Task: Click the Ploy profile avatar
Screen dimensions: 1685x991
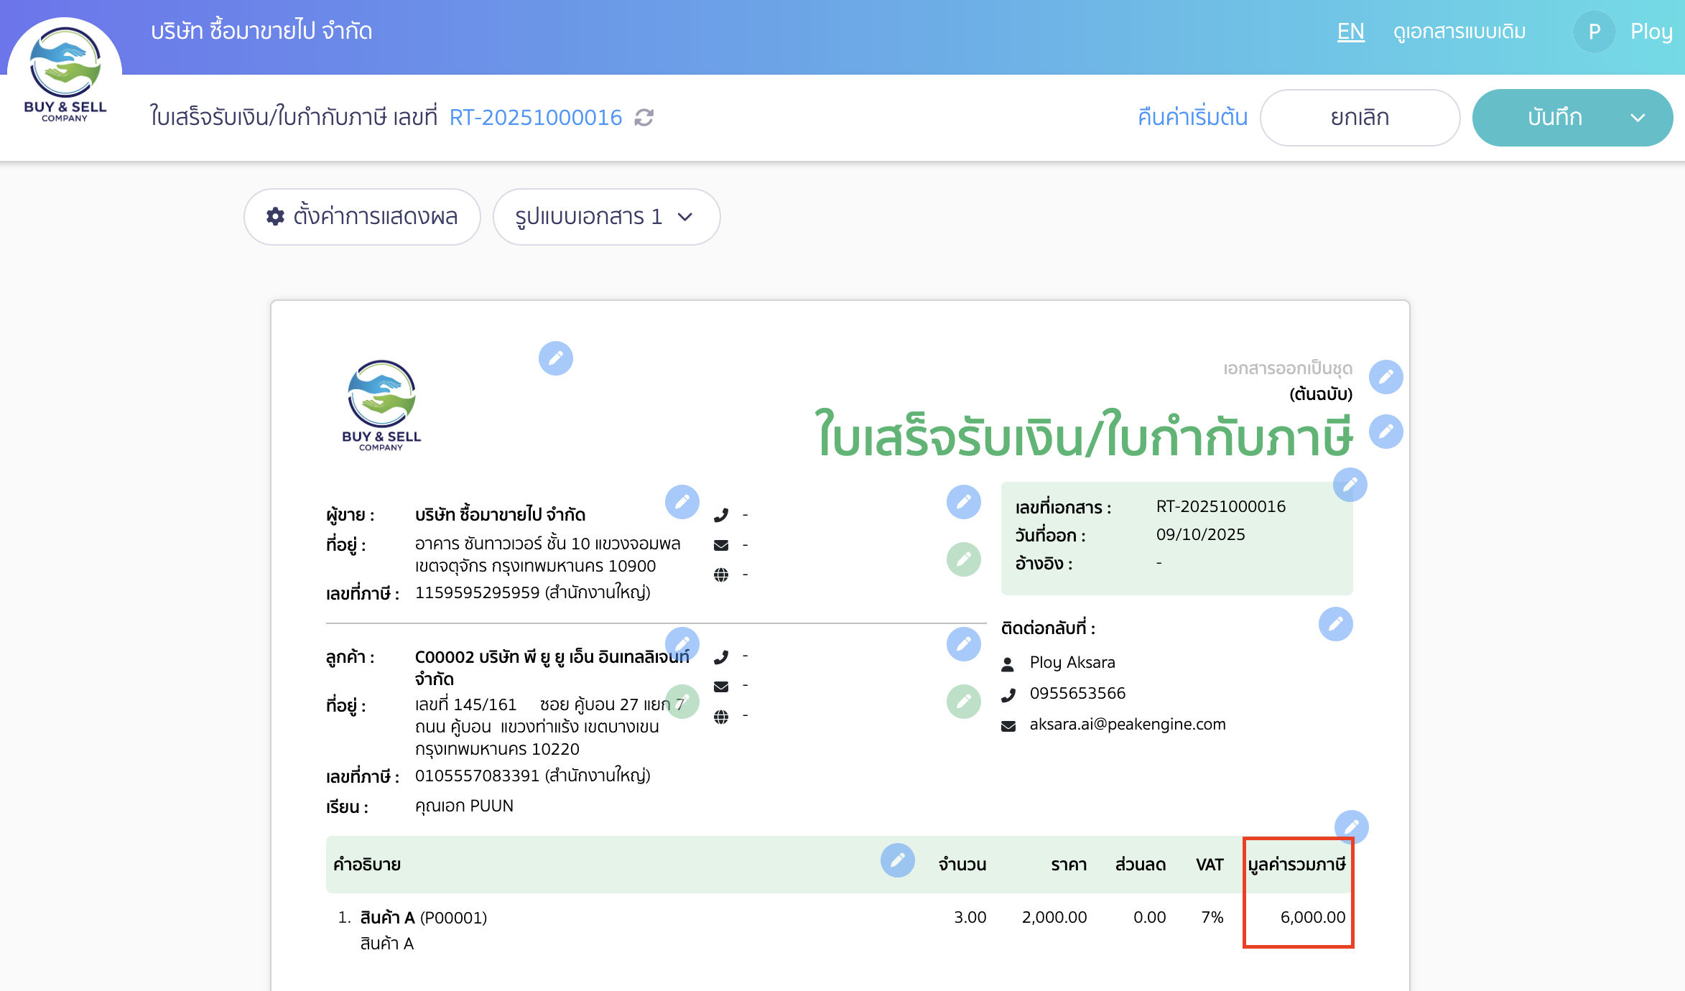Action: coord(1594,32)
